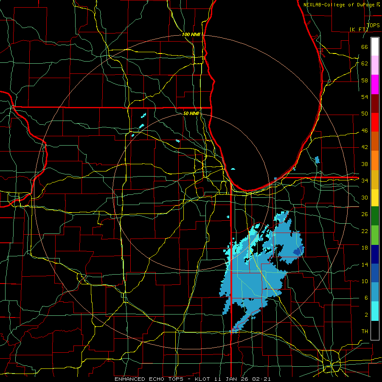
Task: Click the "ENHANCED ECHO TOPS" caption text
Action: click(149, 379)
